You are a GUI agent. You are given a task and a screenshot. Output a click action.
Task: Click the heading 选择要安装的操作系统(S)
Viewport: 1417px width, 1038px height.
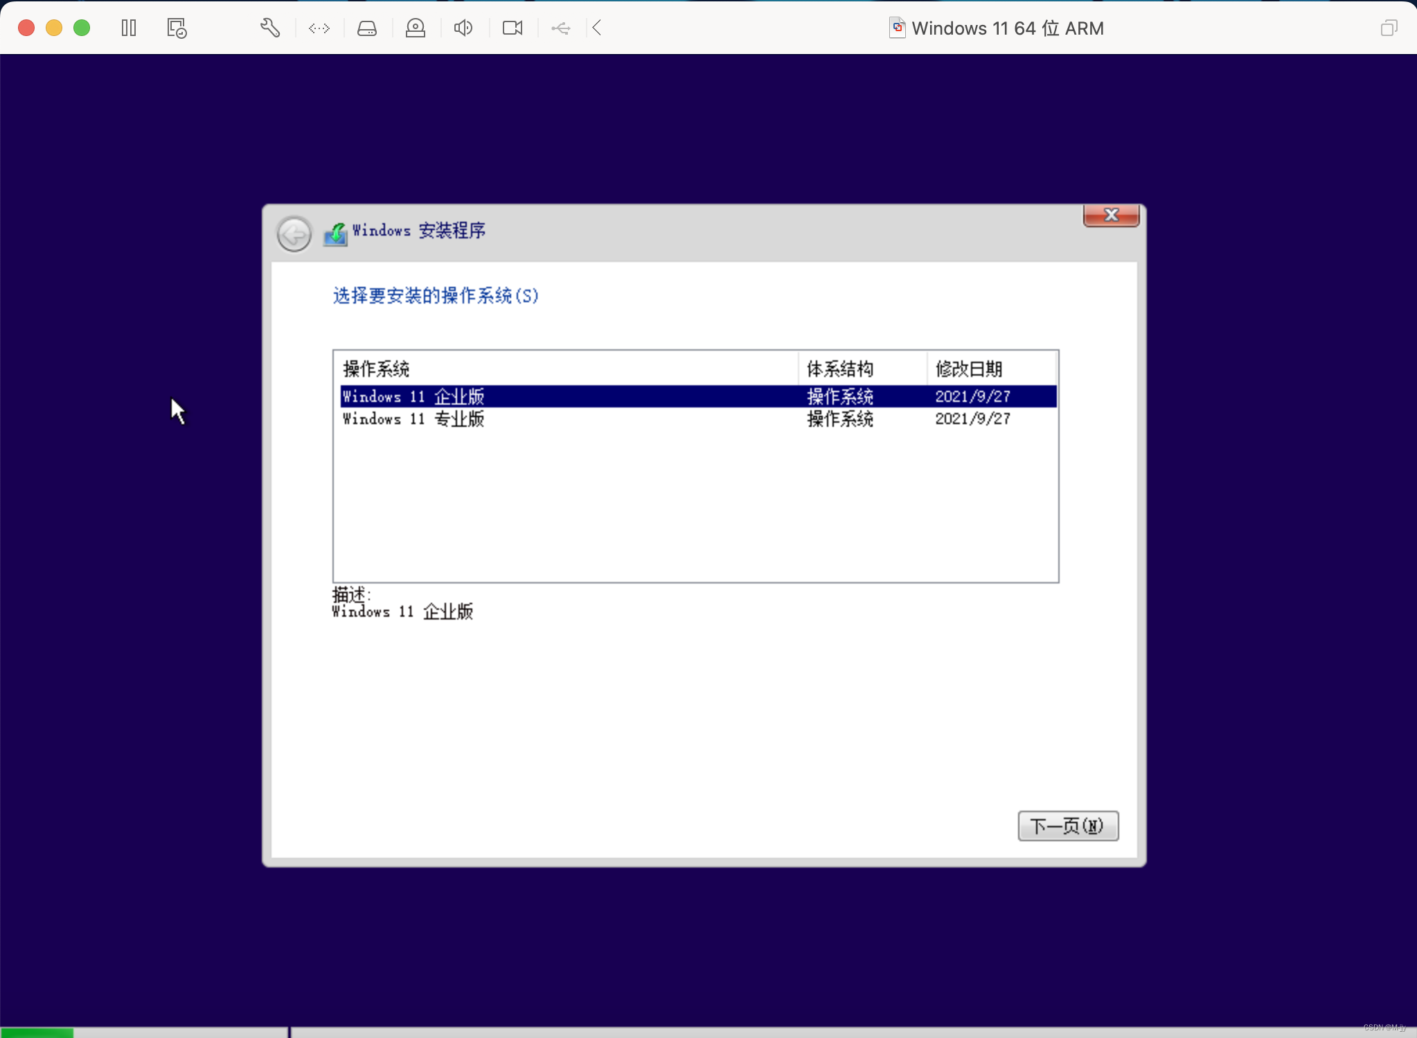click(435, 296)
